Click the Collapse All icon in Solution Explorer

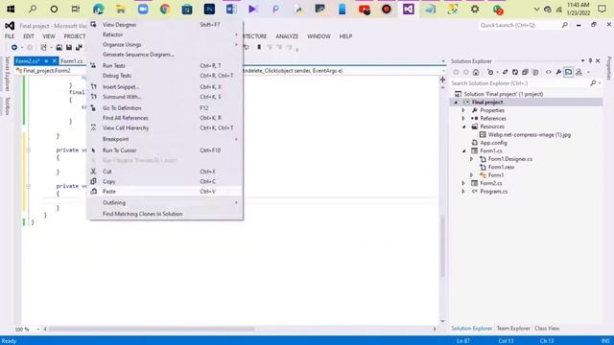[x=525, y=72]
